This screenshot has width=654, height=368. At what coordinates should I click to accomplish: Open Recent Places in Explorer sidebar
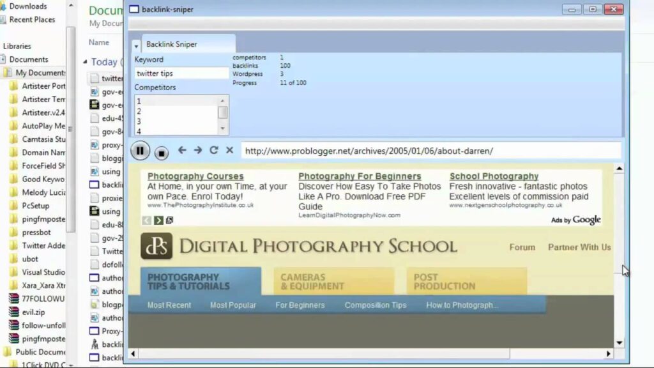point(32,20)
